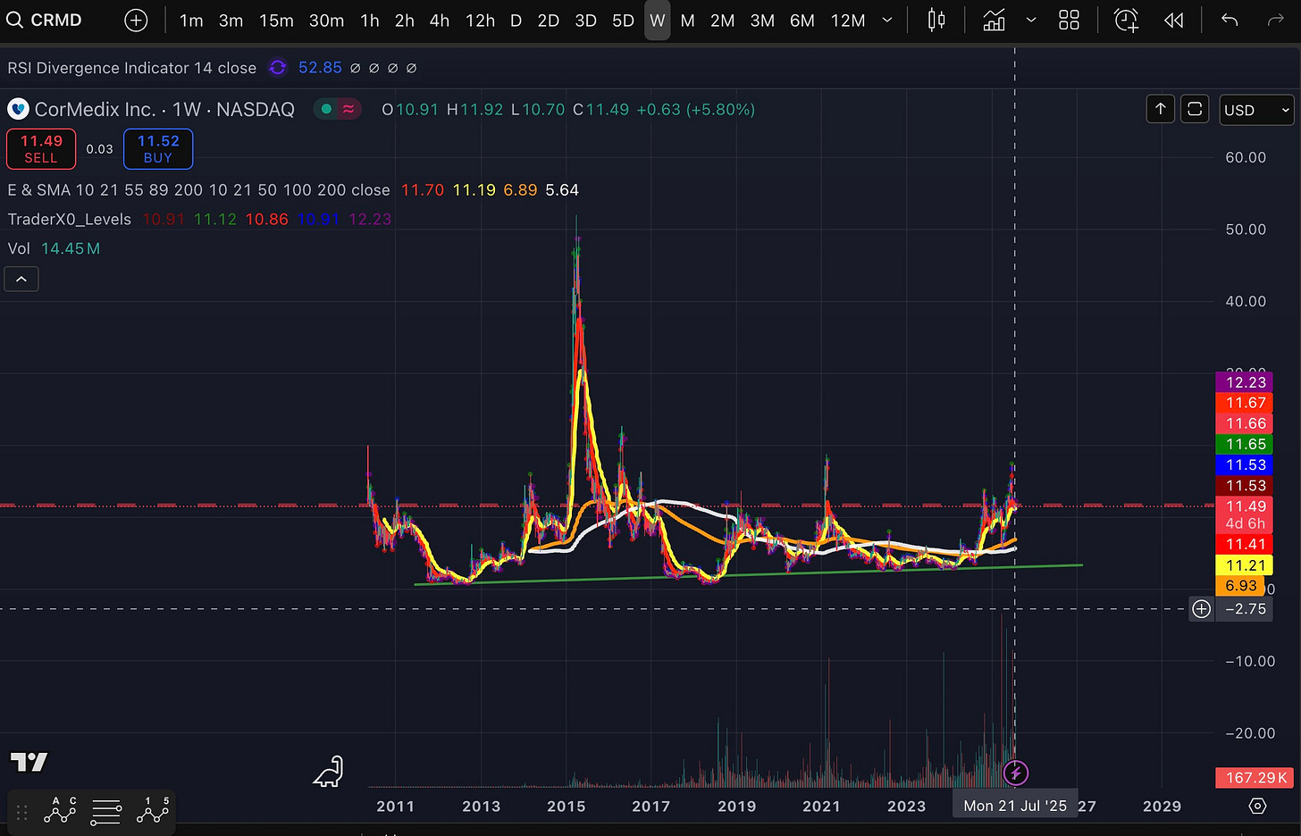Screen dimensions: 1301x836
Task: Create an alert with clock-plus icon
Action: (x=1127, y=20)
